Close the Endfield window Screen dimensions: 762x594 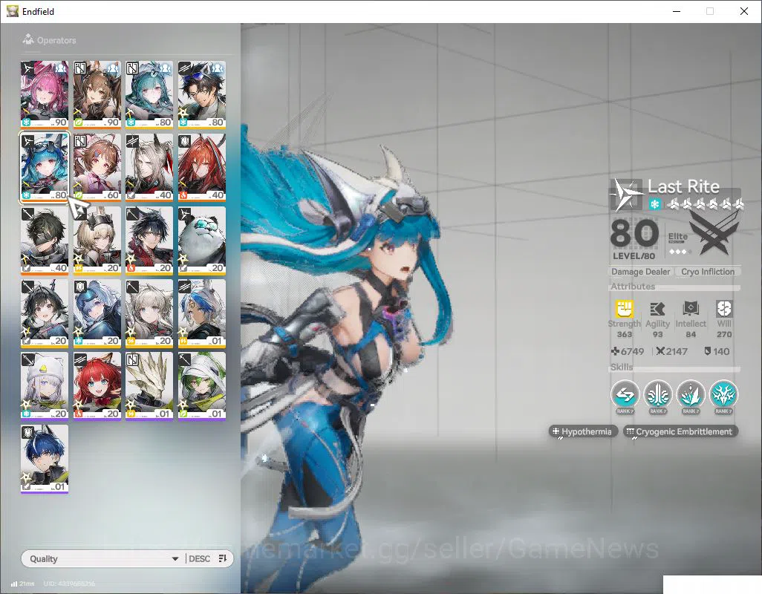[744, 11]
